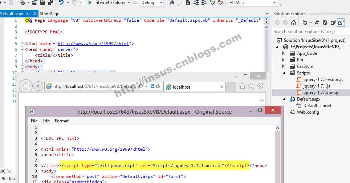Click the IE address bar URL field
The width and height of the screenshot is (350, 183).
point(95,86)
